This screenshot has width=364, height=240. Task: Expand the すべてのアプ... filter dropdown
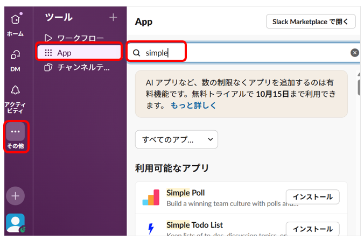pos(177,139)
